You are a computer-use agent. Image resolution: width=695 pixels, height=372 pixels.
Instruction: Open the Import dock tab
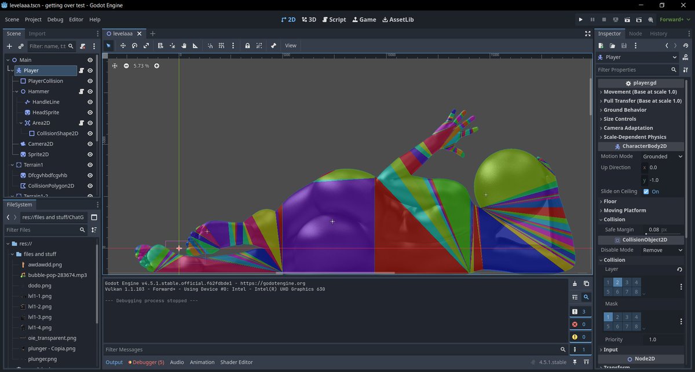click(37, 34)
